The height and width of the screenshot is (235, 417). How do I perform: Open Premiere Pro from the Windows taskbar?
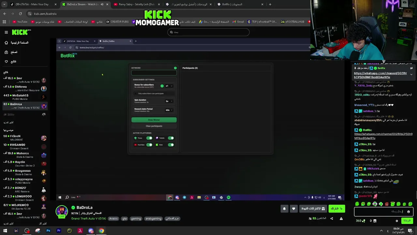[x=59, y=231]
